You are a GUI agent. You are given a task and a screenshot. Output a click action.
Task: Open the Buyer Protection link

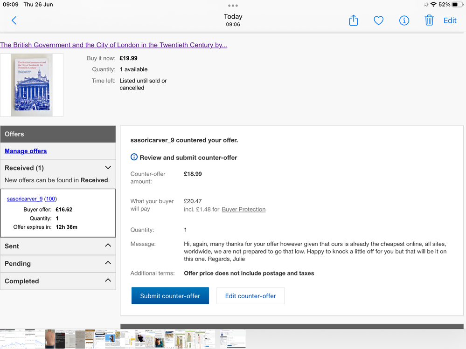pos(243,209)
